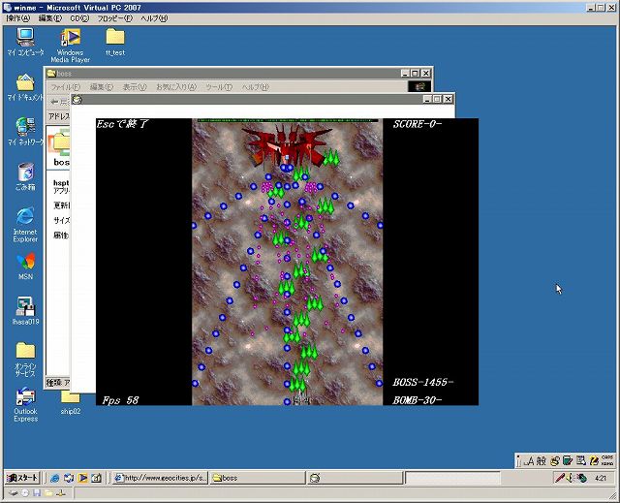Click the volume speaker tray icon
Viewport: 620px width, 503px height.
point(570,478)
